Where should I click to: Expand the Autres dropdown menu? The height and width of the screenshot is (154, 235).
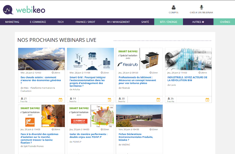(x=198, y=22)
